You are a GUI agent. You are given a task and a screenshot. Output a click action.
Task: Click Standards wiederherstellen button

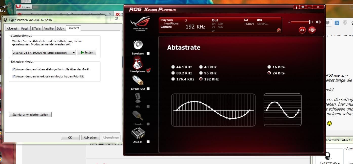tap(30, 115)
